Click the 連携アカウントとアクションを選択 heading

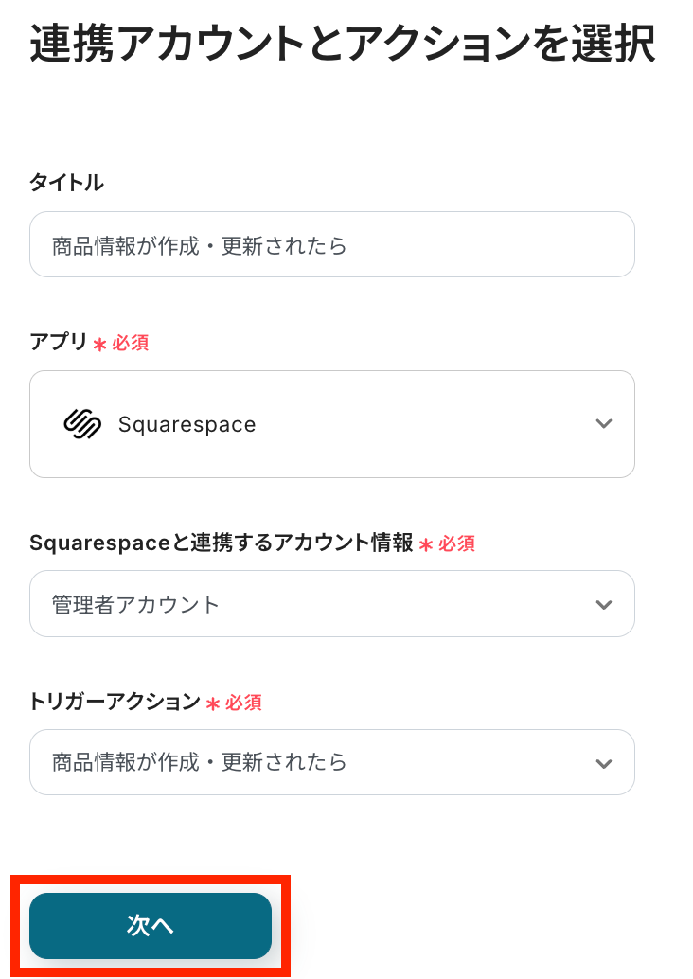pos(343,44)
